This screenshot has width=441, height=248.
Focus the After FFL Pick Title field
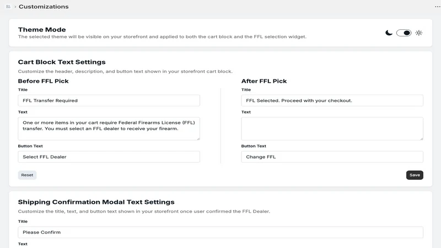[332, 100]
